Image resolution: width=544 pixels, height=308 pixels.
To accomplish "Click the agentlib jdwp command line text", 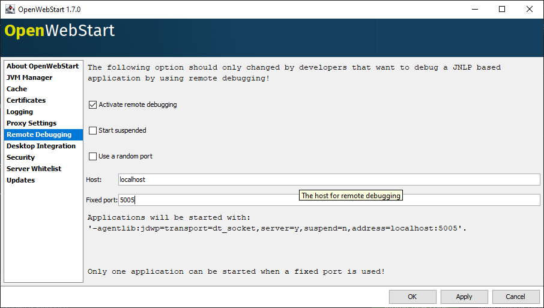I will [x=277, y=229].
